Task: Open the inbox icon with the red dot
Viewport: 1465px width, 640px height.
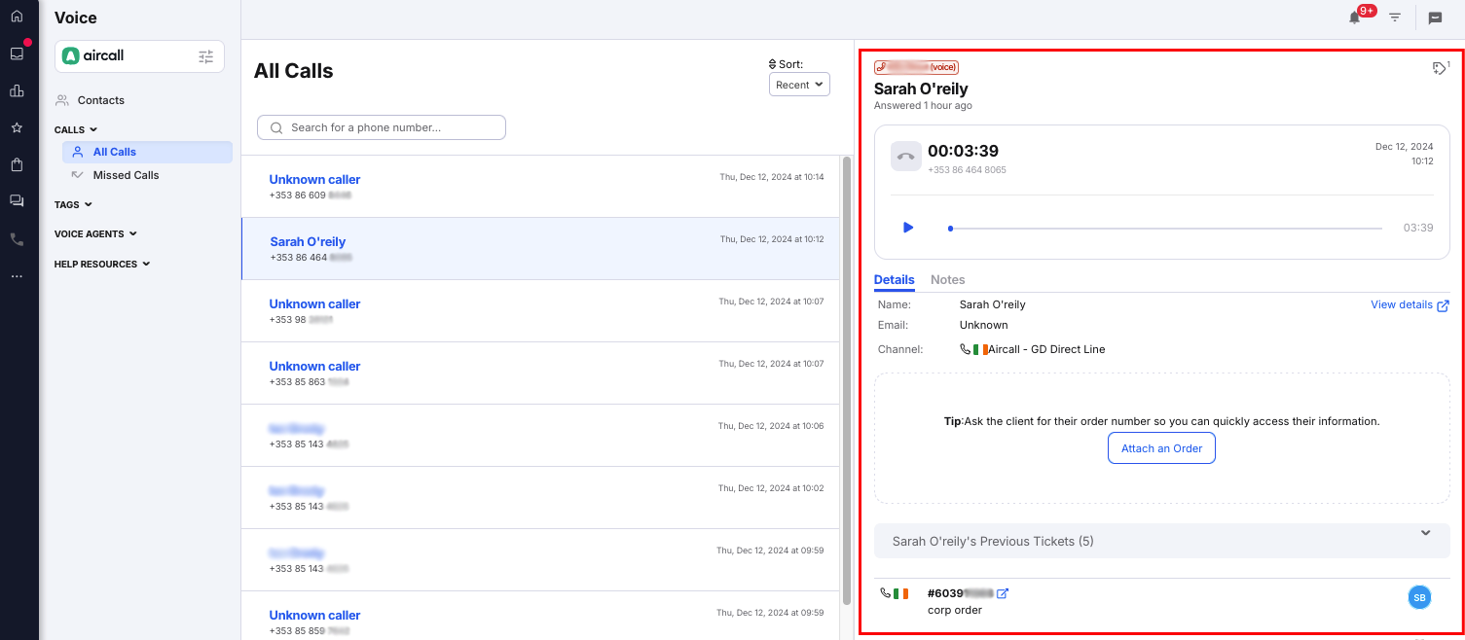Action: click(17, 53)
